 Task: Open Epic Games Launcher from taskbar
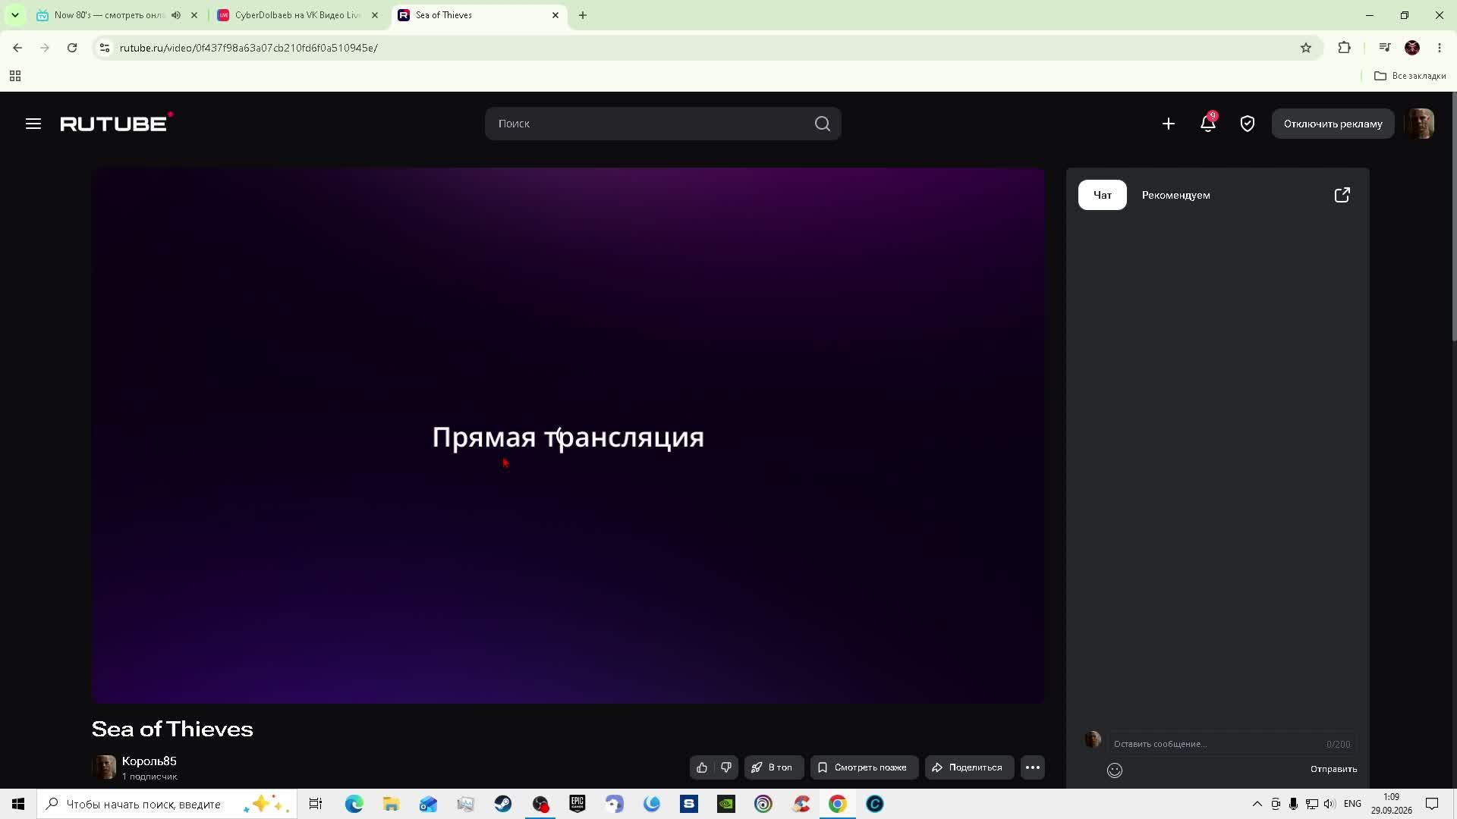577,804
